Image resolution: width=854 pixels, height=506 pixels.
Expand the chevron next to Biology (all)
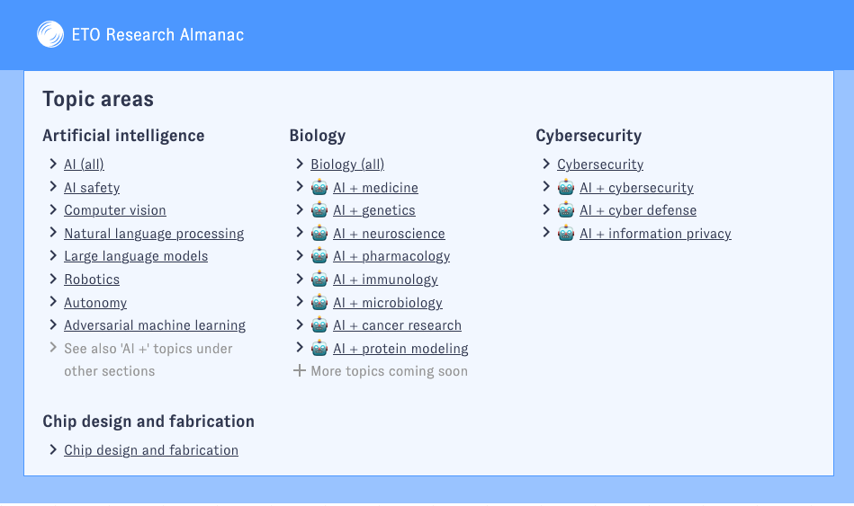300,164
